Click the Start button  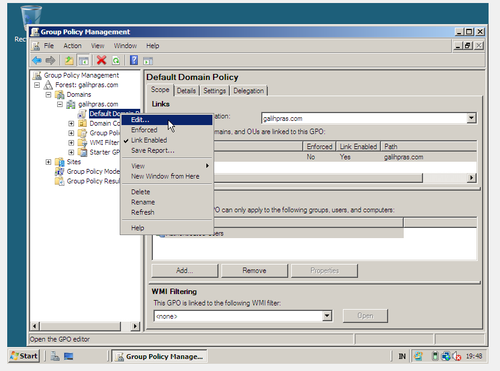click(24, 356)
